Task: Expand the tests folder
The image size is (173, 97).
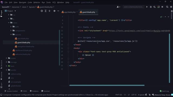Action: 6,66
